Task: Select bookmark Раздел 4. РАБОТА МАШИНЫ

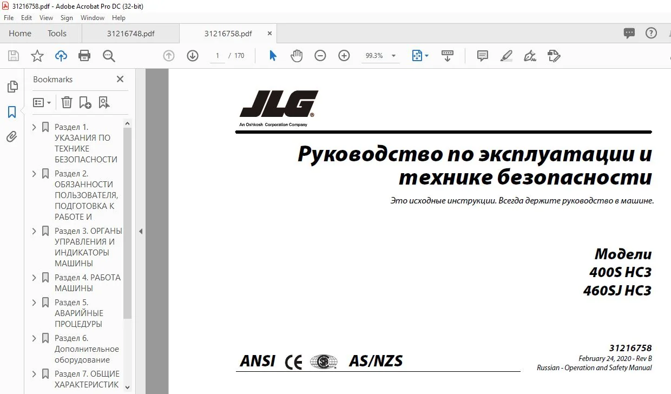Action: pyautogui.click(x=88, y=283)
